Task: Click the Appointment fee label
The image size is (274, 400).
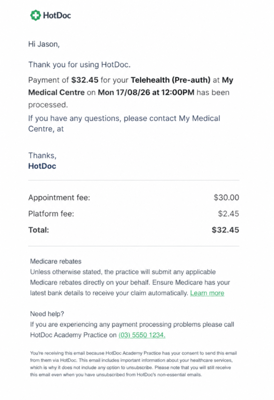Action: coord(59,198)
